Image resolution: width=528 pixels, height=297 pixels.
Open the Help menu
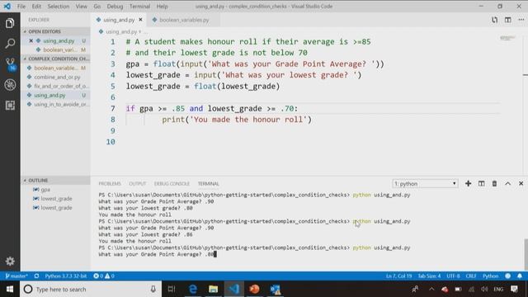(162, 7)
